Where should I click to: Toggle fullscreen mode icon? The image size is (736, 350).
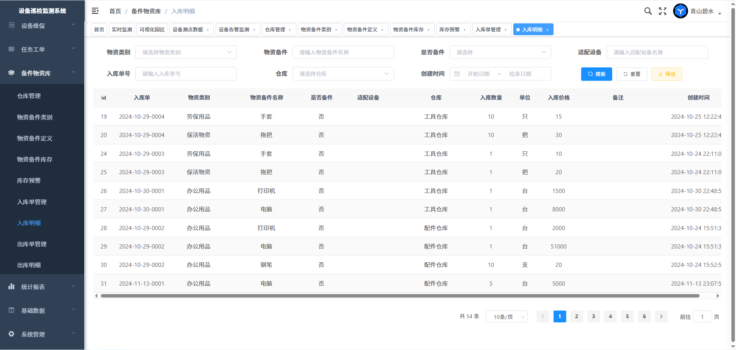(662, 11)
